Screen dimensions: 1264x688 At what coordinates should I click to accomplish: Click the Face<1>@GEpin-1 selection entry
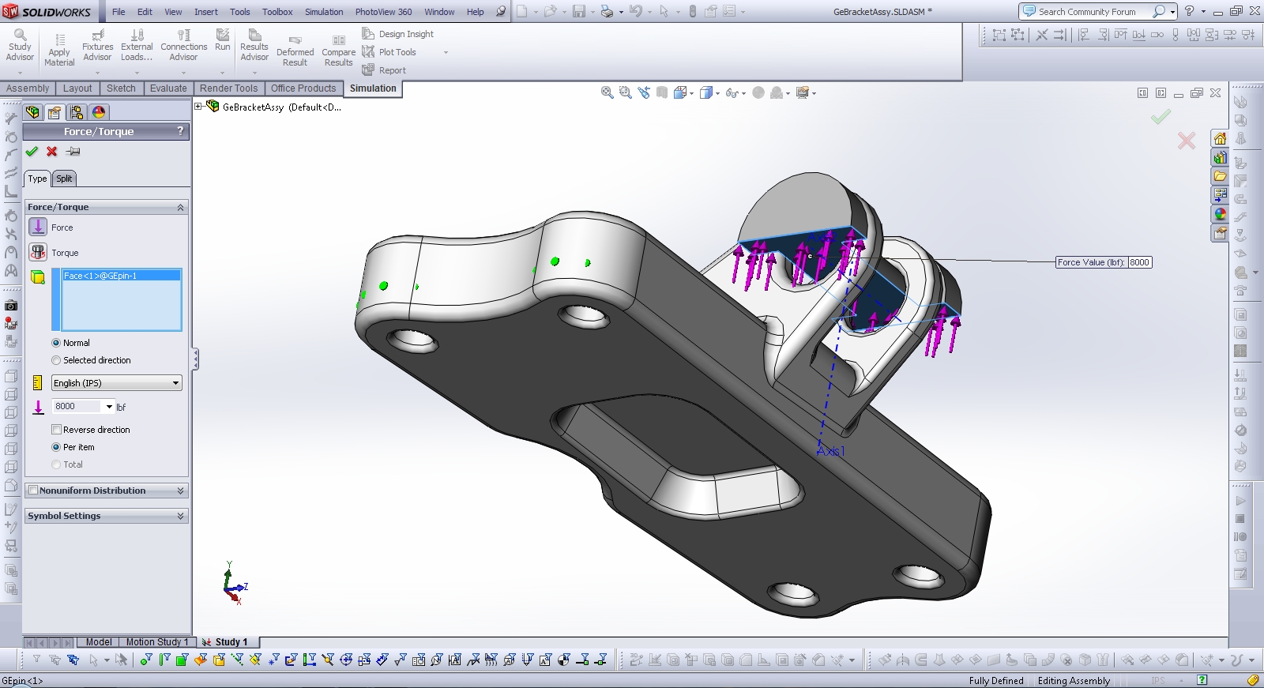pos(122,276)
